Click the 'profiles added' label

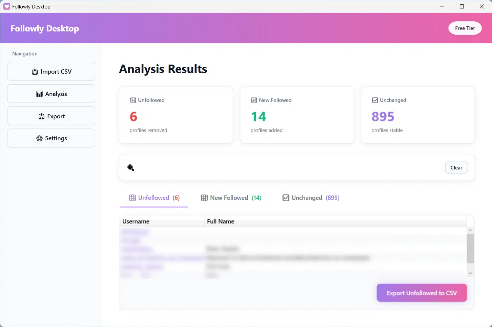point(266,130)
